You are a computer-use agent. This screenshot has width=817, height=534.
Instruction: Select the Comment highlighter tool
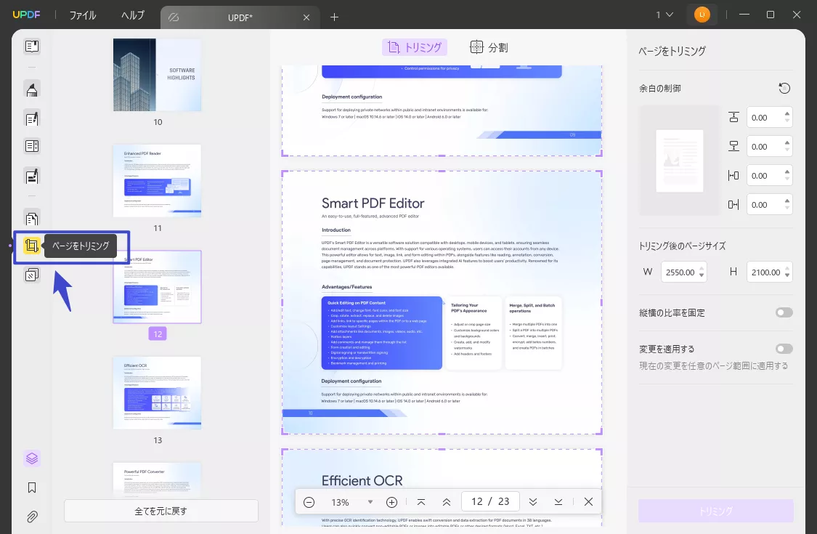coord(32,89)
